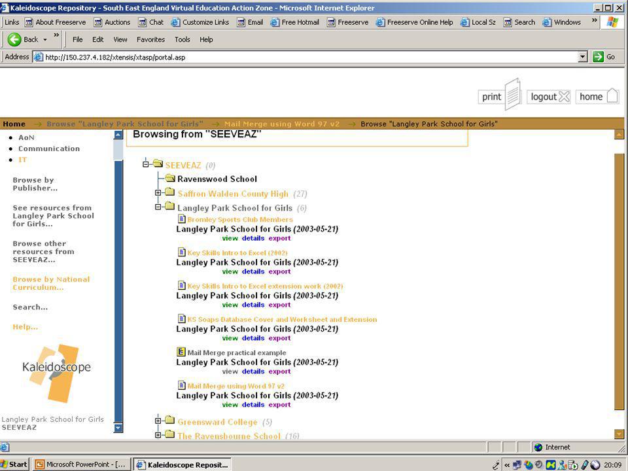Click the logout X icon
The height and width of the screenshot is (471, 628).
[x=564, y=97]
